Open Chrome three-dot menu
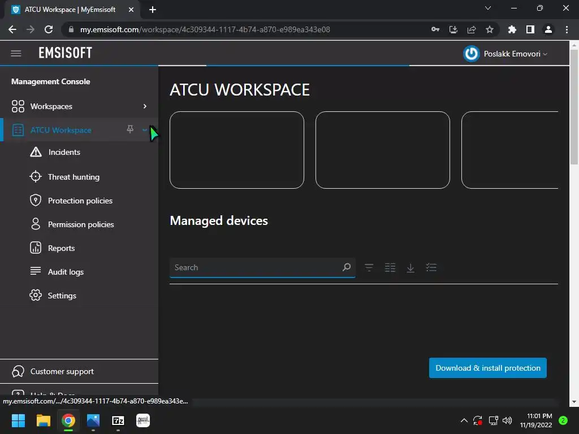The width and height of the screenshot is (579, 434). coord(567,29)
